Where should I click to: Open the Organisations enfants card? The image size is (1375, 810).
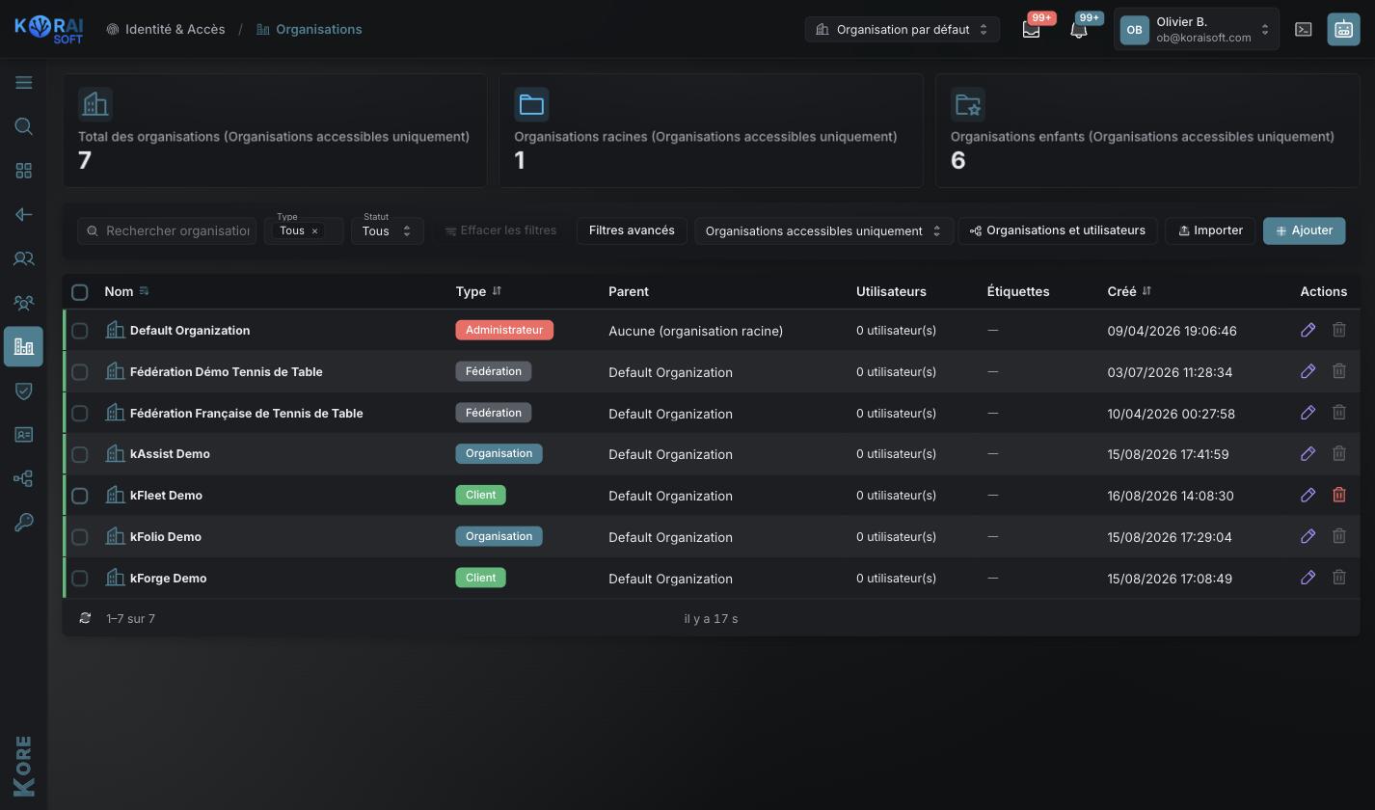tap(1147, 130)
